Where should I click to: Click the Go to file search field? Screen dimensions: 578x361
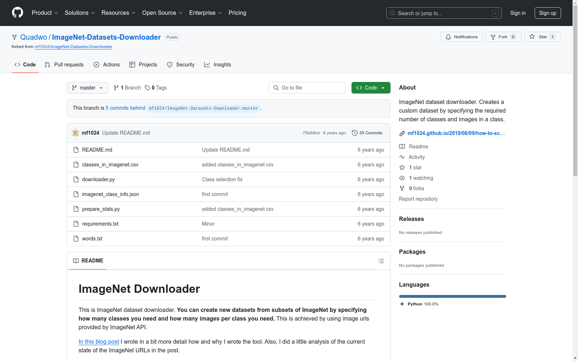[x=307, y=88]
